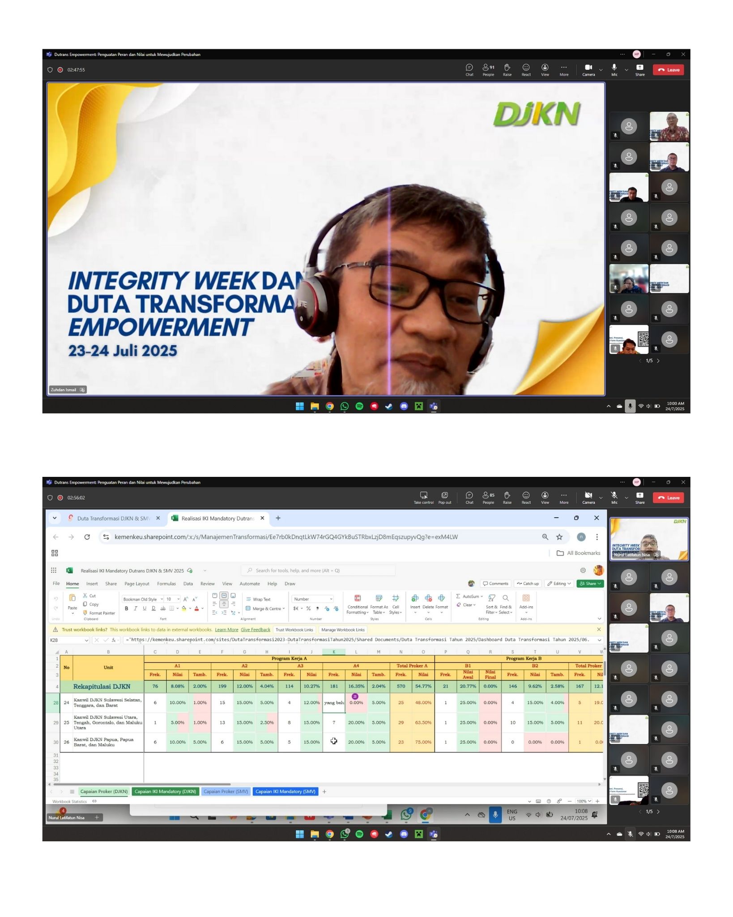Toggle Wrap Text for the cell
Screen dimensions: 733x917
[258, 599]
